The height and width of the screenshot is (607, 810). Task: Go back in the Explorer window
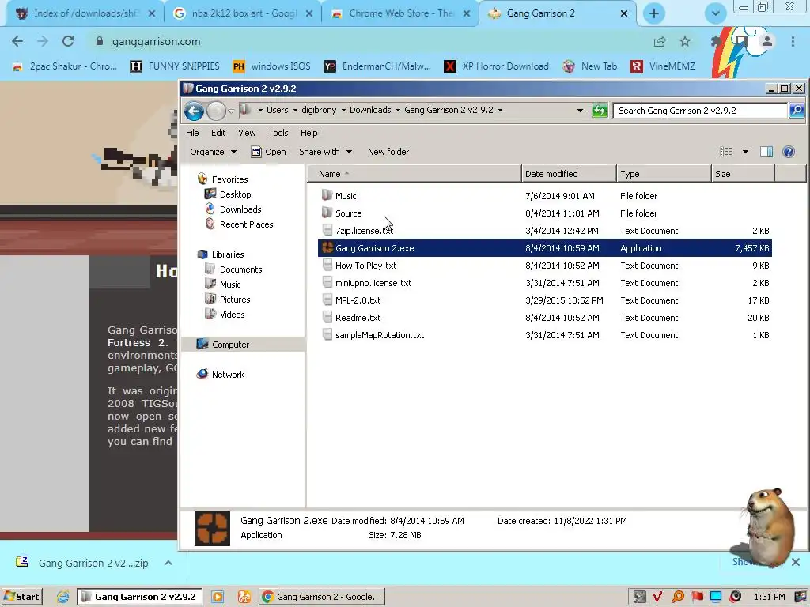pos(195,111)
